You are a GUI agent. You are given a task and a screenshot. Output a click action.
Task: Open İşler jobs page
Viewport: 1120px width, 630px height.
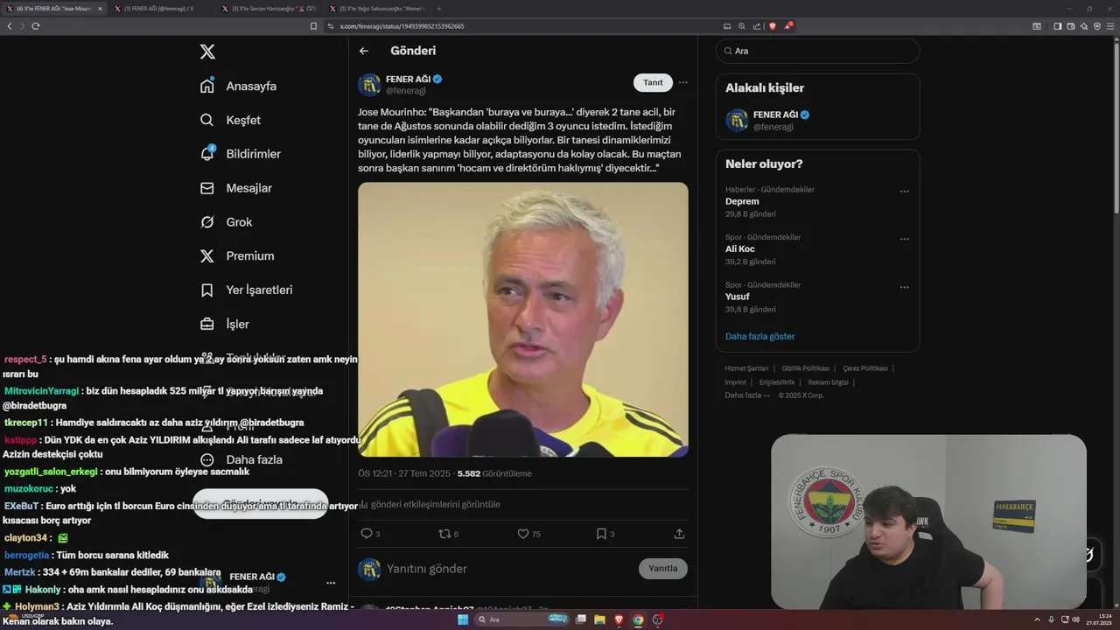pyautogui.click(x=224, y=324)
